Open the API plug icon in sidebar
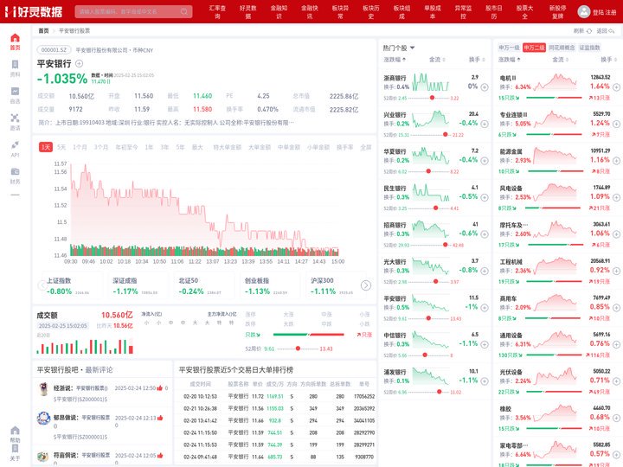 (x=15, y=144)
